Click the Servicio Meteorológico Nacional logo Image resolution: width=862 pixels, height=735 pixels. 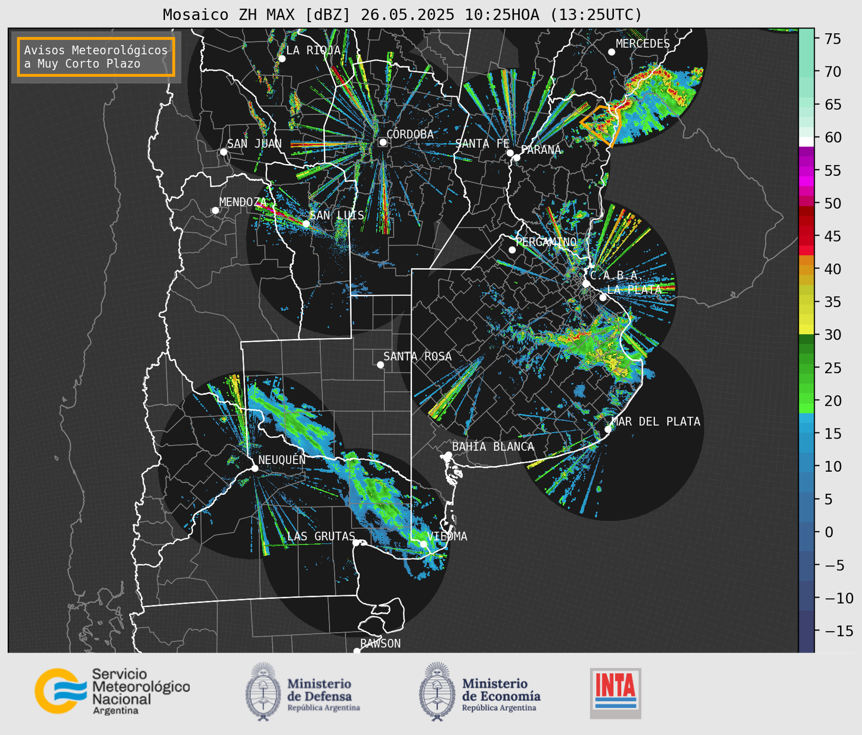(x=112, y=691)
